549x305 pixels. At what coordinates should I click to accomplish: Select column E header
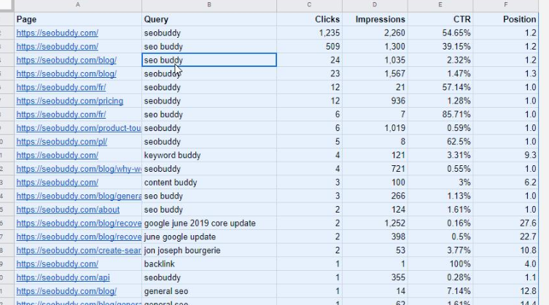coord(440,5)
